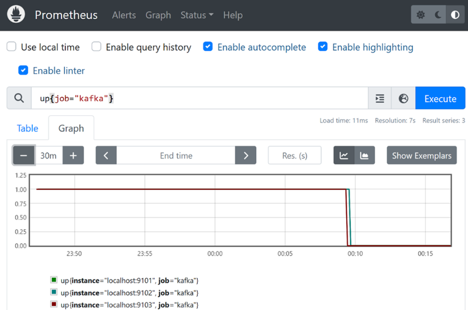This screenshot has height=310, width=468.
Task: Select legend entry instance localhost:9102
Action: point(129,293)
